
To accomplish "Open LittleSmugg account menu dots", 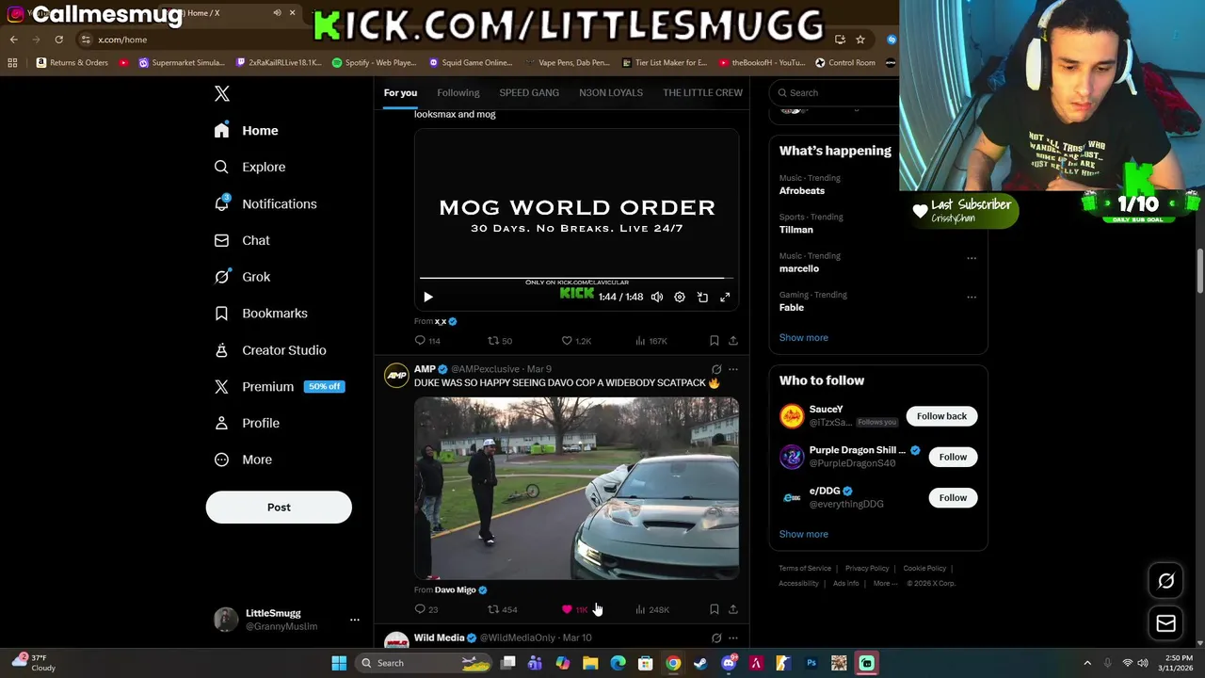I will click(355, 620).
